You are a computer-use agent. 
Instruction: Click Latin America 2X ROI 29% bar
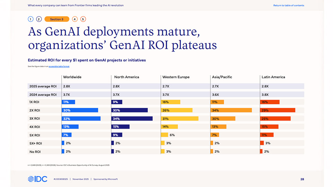(277, 110)
